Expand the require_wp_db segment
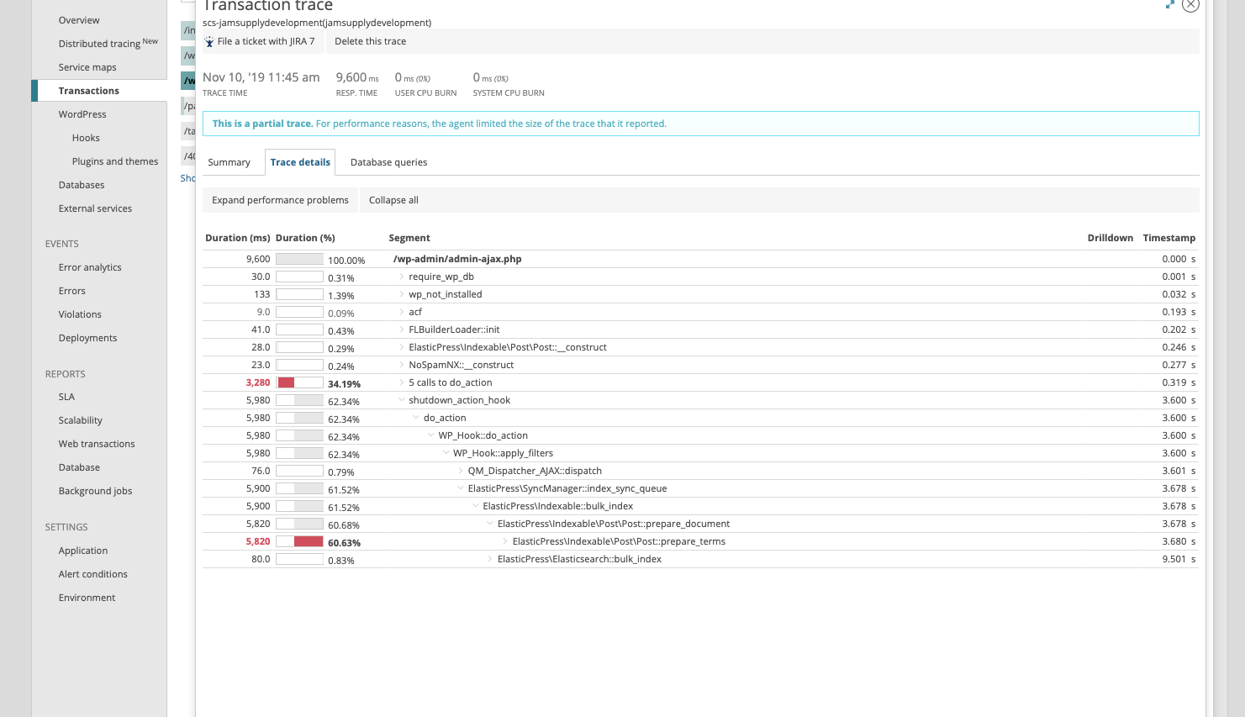1245x717 pixels. (404, 276)
